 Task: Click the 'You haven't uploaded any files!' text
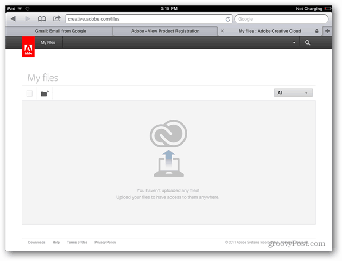(x=168, y=191)
